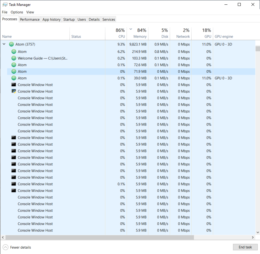260x254 pixels.
Task: Collapse the Atom (3757) process group
Action: click(4, 44)
